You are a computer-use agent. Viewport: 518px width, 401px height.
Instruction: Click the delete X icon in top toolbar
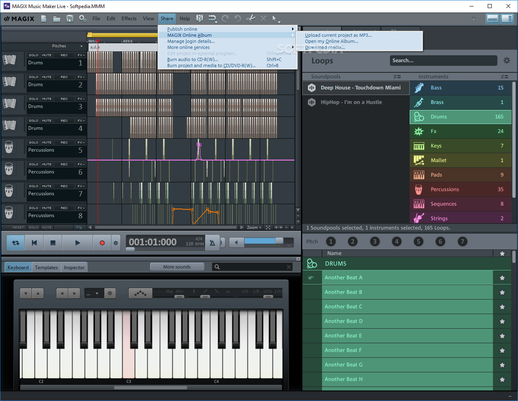pos(263,19)
